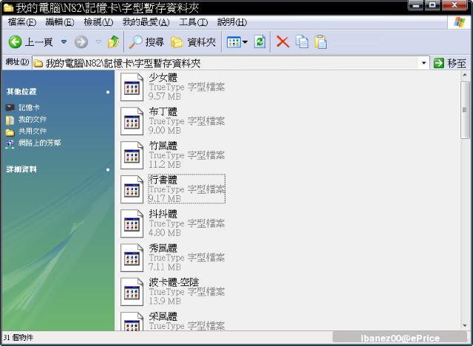
Task: Click the network neighborhood icon in sidebar
Action: pyautogui.click(x=10, y=144)
